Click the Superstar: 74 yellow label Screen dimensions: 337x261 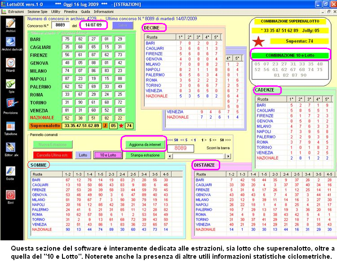point(299,41)
